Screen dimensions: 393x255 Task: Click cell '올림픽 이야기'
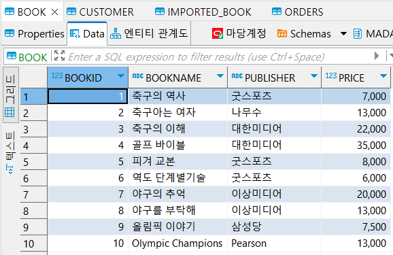pyautogui.click(x=177, y=226)
